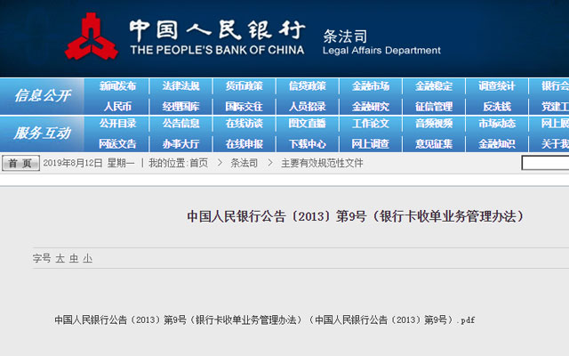Open the 网送文告 link

click(117, 144)
